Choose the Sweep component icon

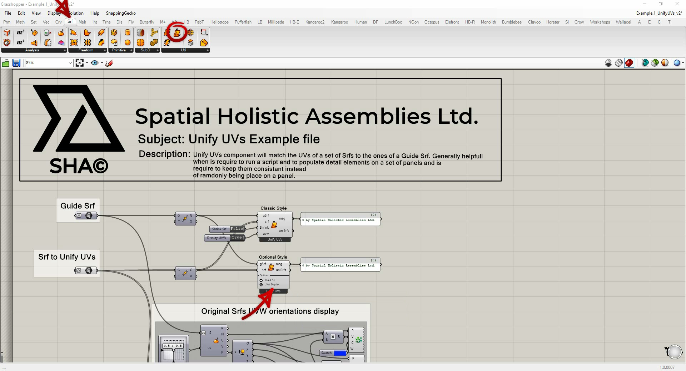click(101, 42)
